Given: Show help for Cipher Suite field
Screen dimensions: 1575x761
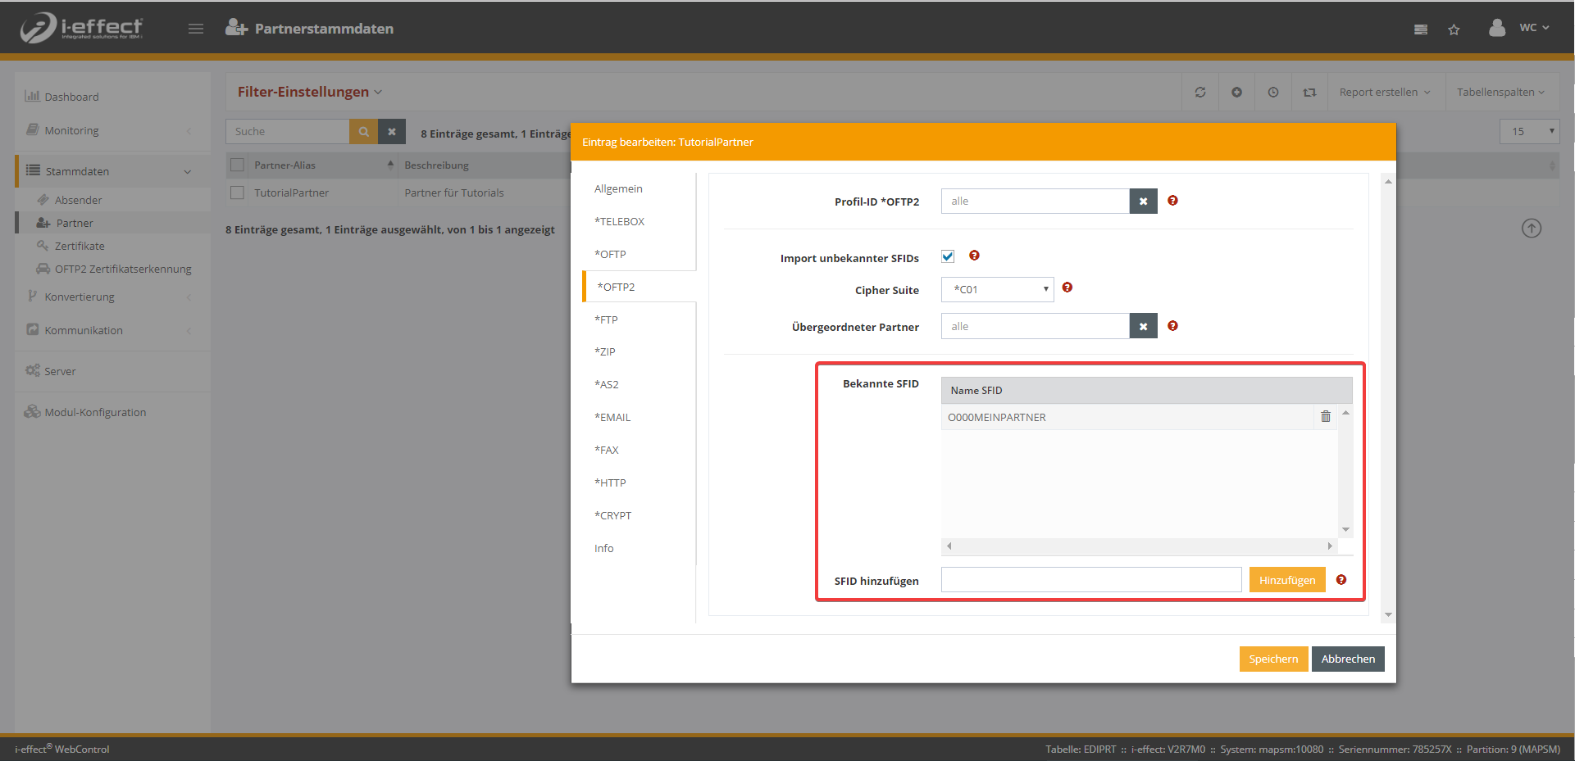Looking at the screenshot, I should click(x=1067, y=288).
